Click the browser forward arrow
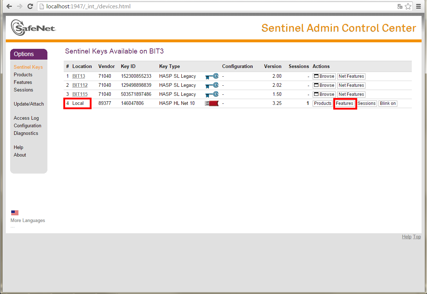 pos(20,6)
